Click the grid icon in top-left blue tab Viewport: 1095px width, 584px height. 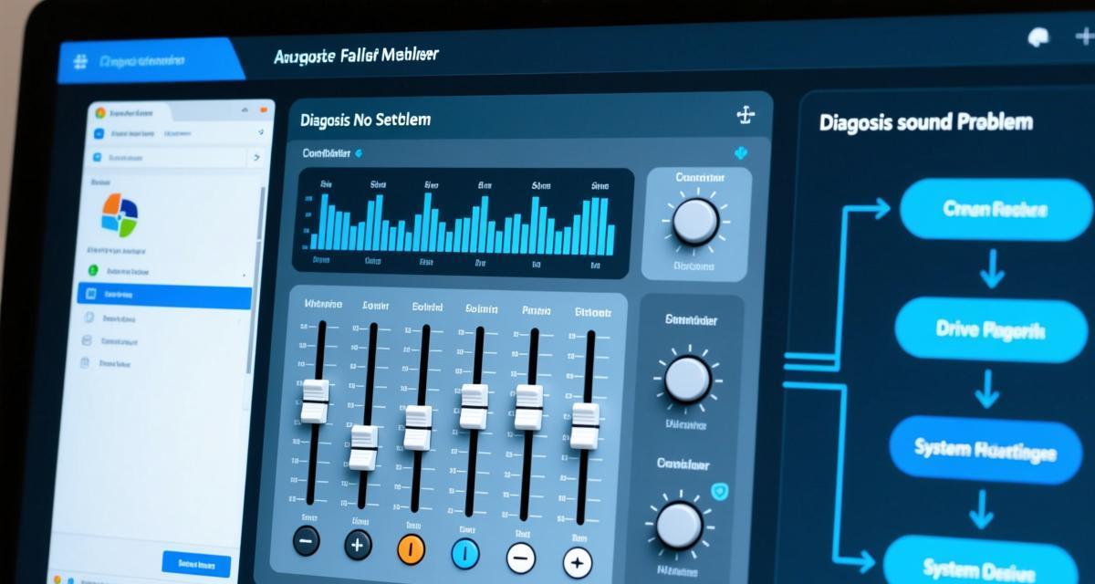click(80, 61)
